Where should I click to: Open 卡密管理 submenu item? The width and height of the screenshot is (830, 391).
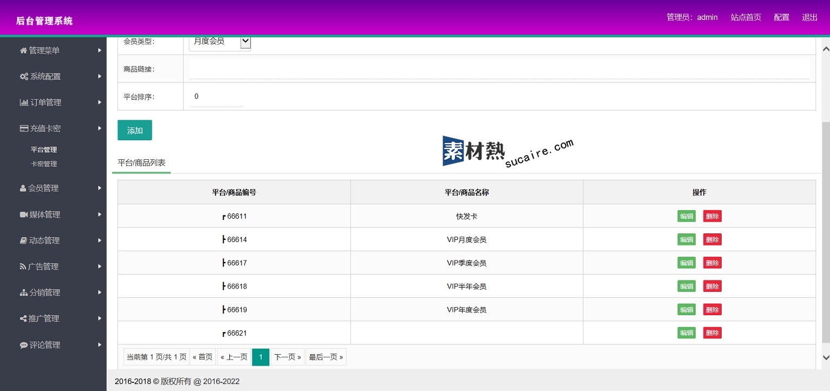44,164
